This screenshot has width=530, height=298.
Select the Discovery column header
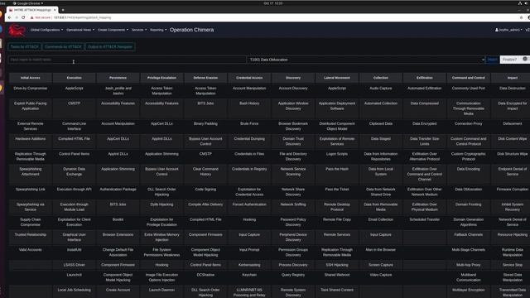tap(293, 78)
